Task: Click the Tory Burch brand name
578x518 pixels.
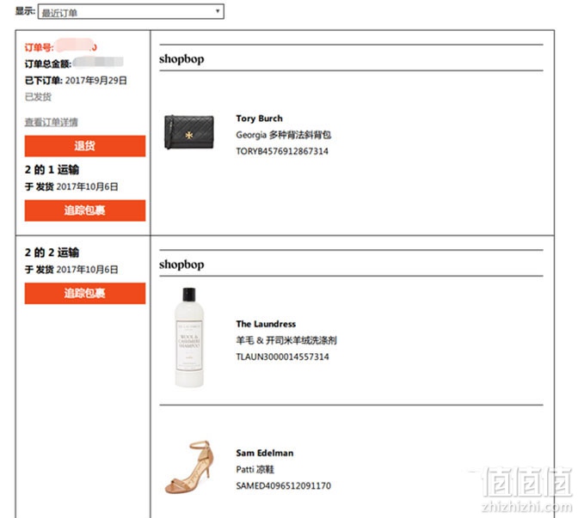Action: [x=260, y=119]
